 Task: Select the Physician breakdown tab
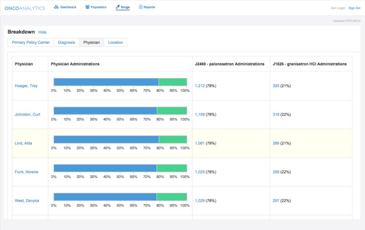coord(92,43)
